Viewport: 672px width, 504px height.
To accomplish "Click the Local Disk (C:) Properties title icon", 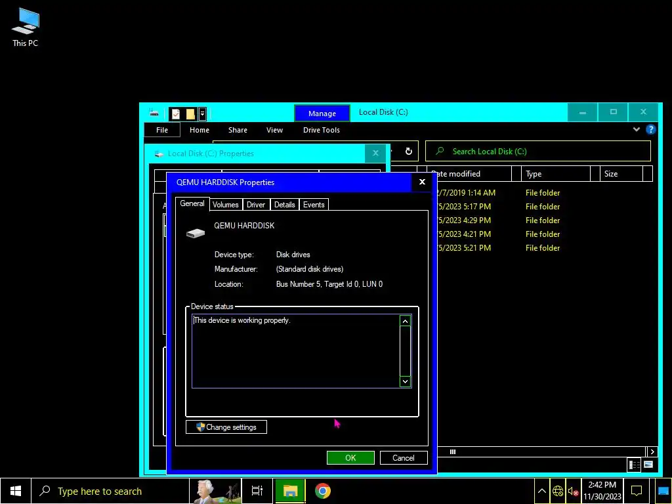I will 159,154.
